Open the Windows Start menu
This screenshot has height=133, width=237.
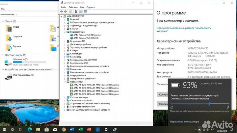pos(4,129)
